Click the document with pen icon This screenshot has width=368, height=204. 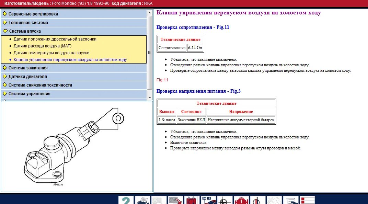click(x=291, y=200)
